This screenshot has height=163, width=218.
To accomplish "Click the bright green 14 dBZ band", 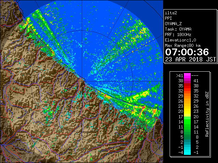I will click(x=187, y=122).
